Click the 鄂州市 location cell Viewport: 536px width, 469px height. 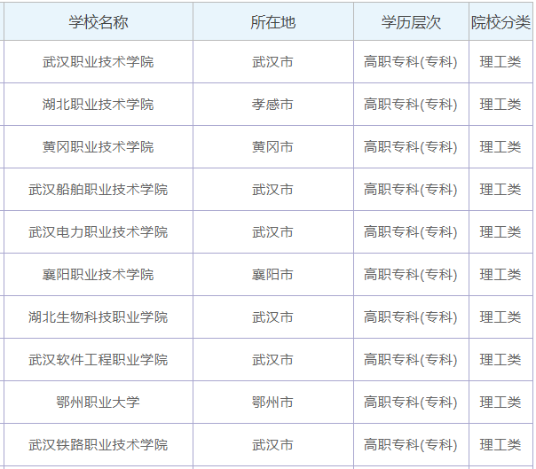[272, 402]
